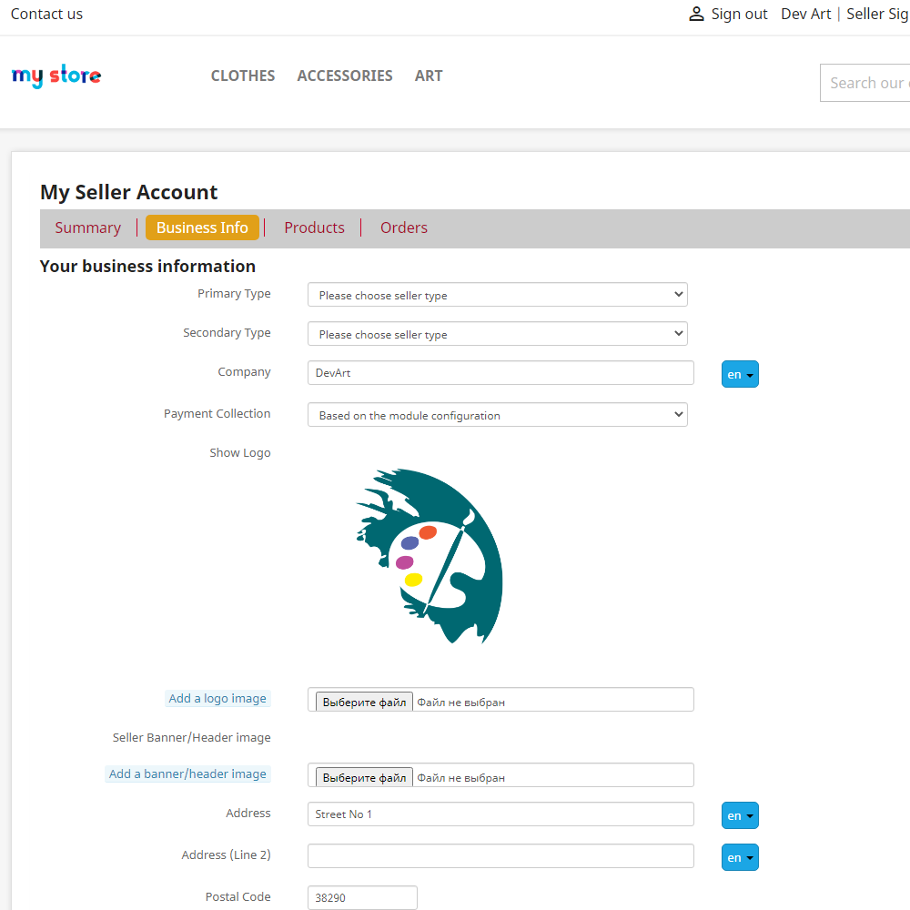Image resolution: width=910 pixels, height=910 pixels.
Task: Switch to the Summary tab
Action: point(88,227)
